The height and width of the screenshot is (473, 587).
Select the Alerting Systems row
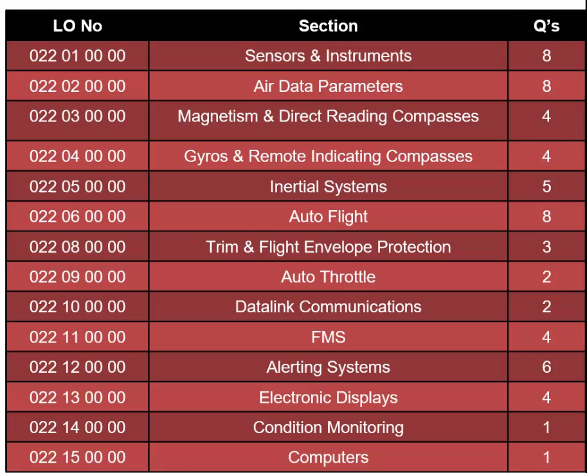pyautogui.click(x=328, y=367)
